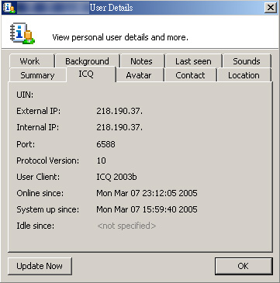Switch to the Summary tab

coord(37,75)
